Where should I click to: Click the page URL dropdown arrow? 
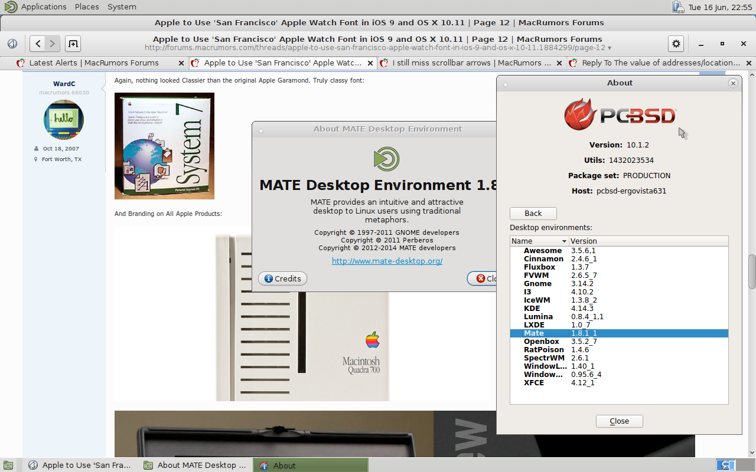610,48
